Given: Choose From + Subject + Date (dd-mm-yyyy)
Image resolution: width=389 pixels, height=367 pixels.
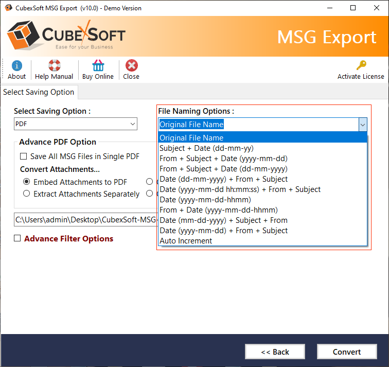Looking at the screenshot, I should [x=262, y=169].
